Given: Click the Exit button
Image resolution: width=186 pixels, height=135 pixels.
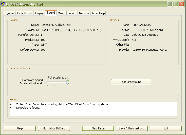Looking at the screenshot, I should pyautogui.click(x=165, y=128).
